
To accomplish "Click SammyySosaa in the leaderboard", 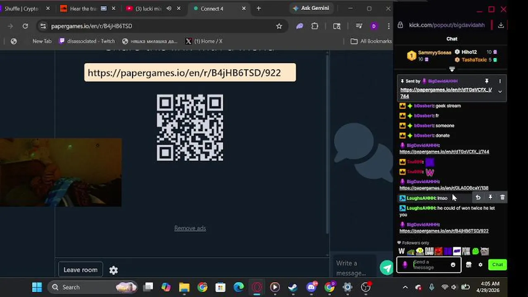I will (x=435, y=53).
